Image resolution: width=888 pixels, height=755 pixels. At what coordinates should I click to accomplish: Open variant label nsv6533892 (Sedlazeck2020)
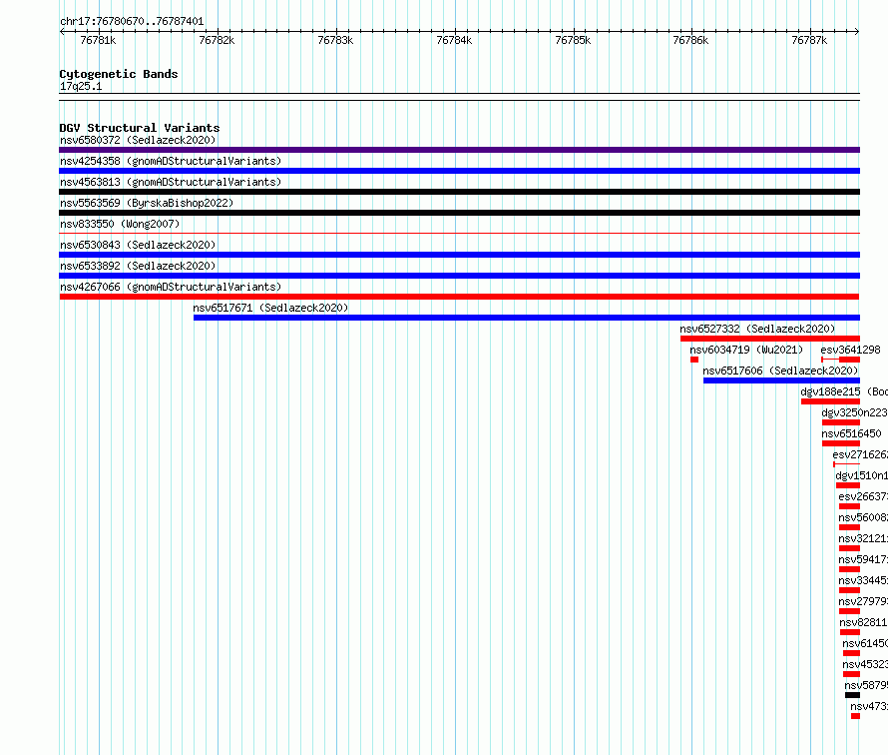(x=138, y=266)
